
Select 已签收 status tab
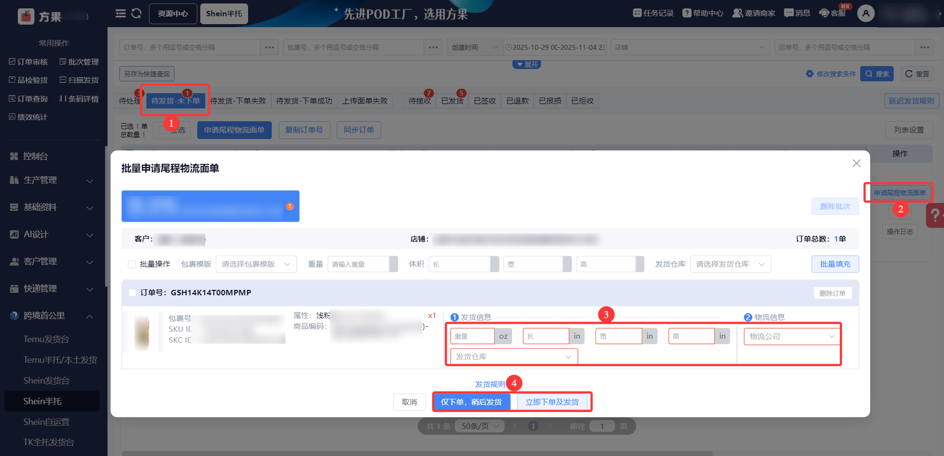tap(485, 101)
